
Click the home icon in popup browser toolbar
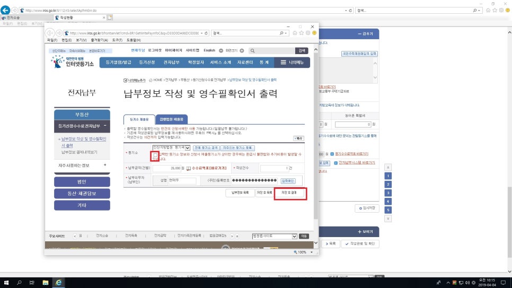click(x=295, y=33)
